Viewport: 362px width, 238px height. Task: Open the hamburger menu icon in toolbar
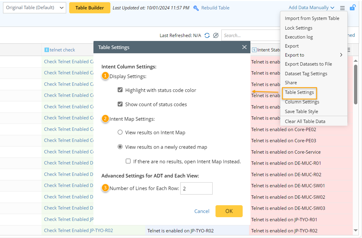(x=342, y=8)
